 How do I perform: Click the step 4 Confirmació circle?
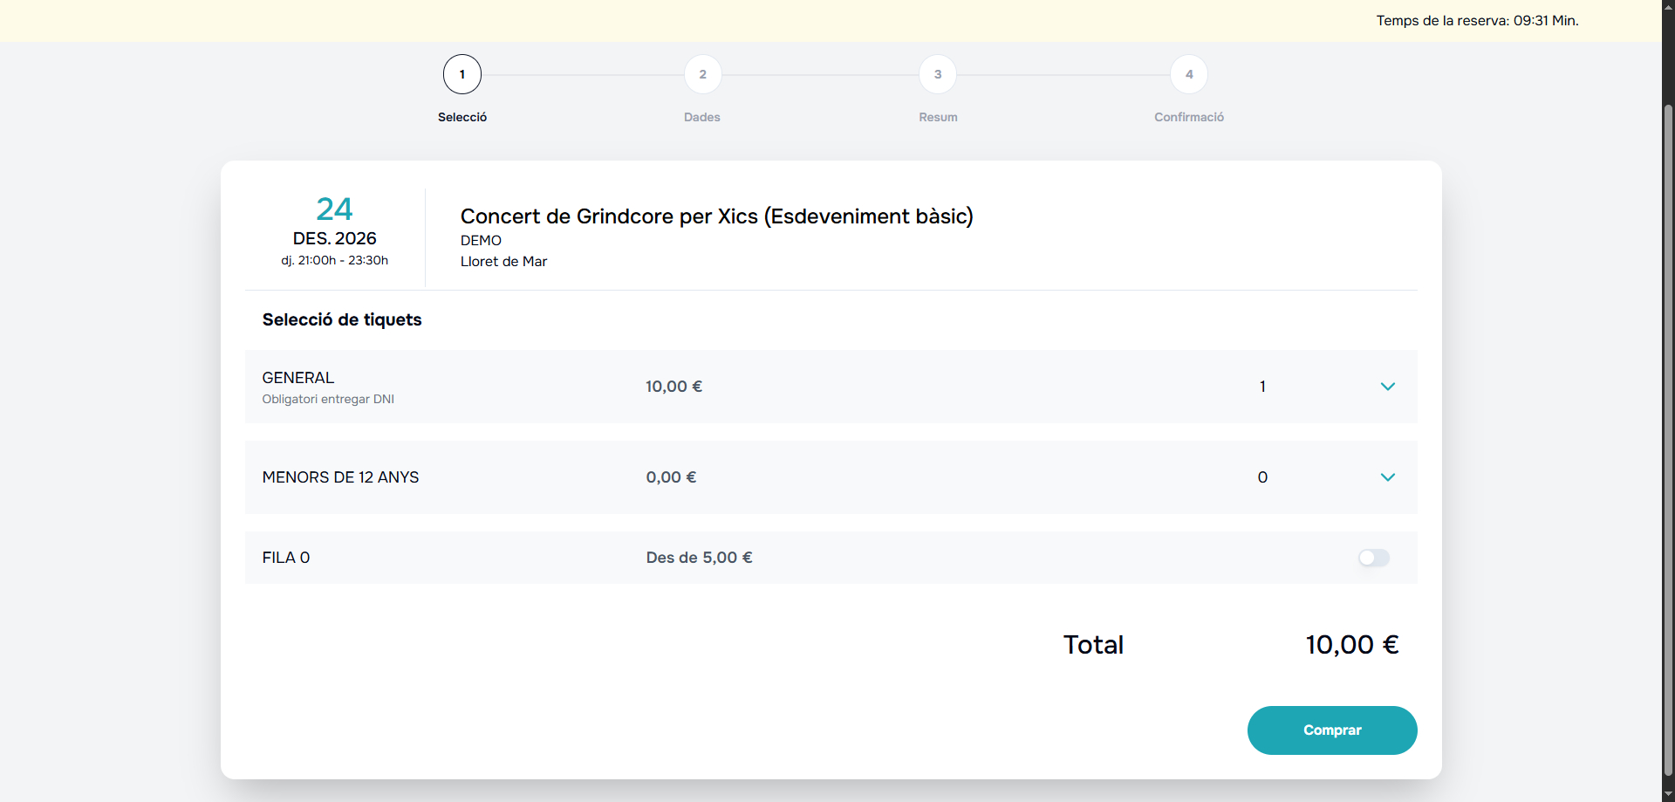coord(1189,73)
